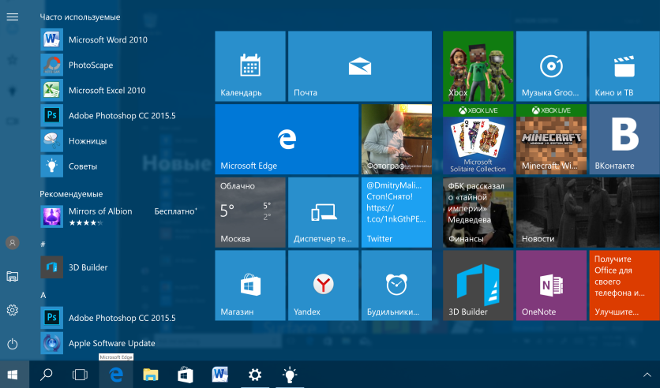The image size is (660, 388).
Task: Jump to letter A section header
Action: [x=43, y=295]
